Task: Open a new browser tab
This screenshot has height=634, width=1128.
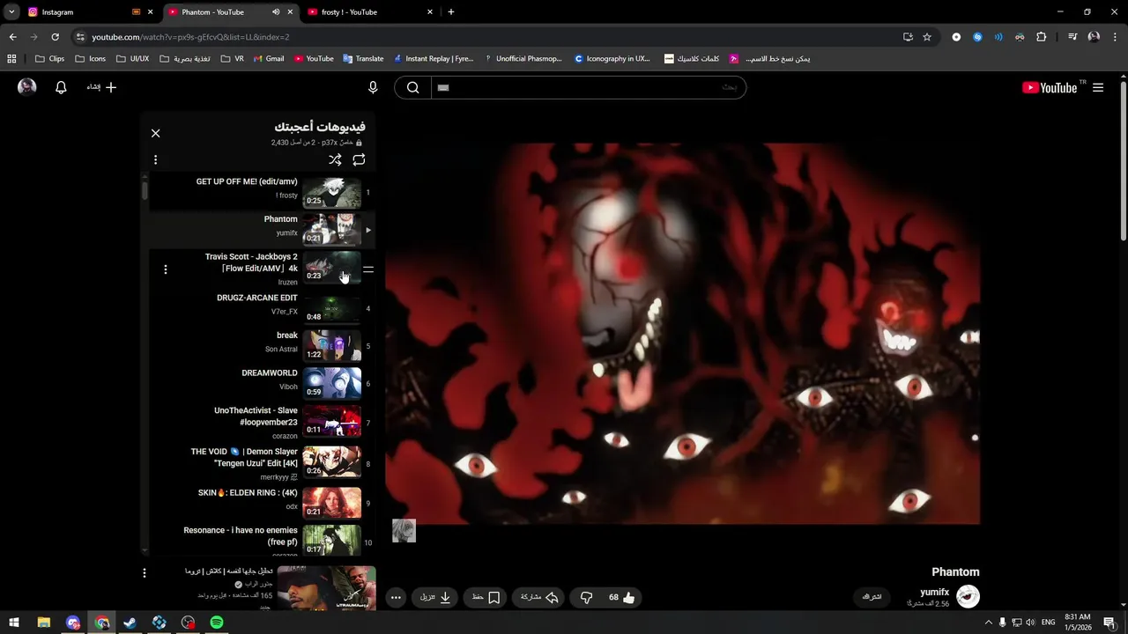Action: (451, 12)
